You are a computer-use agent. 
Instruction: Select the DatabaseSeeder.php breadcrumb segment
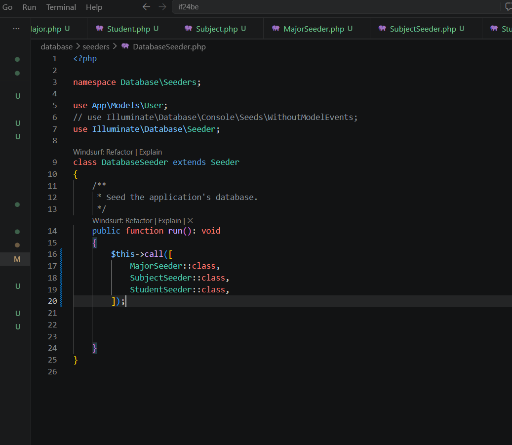click(x=169, y=47)
